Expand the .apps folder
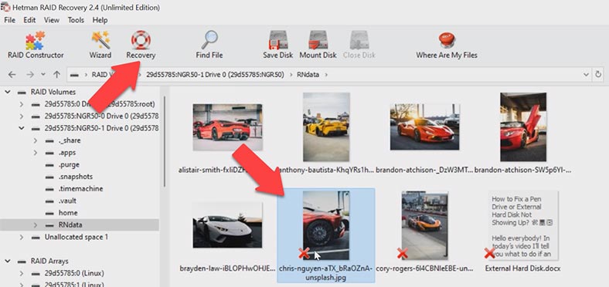609x287 pixels. pos(36,153)
